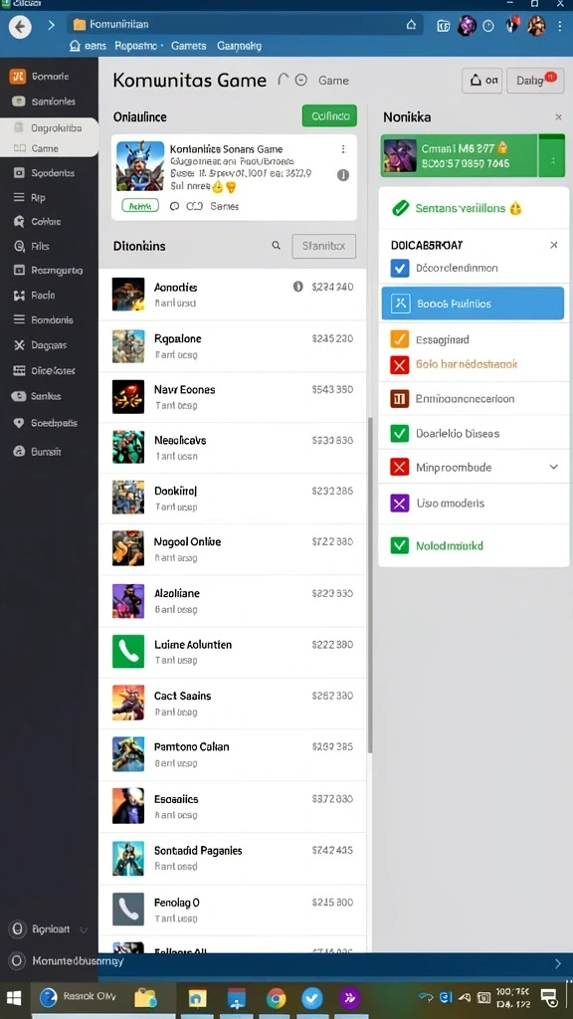Viewport: 573px width, 1019px height.
Task: Click the Windows Start button
Action: coord(14,997)
